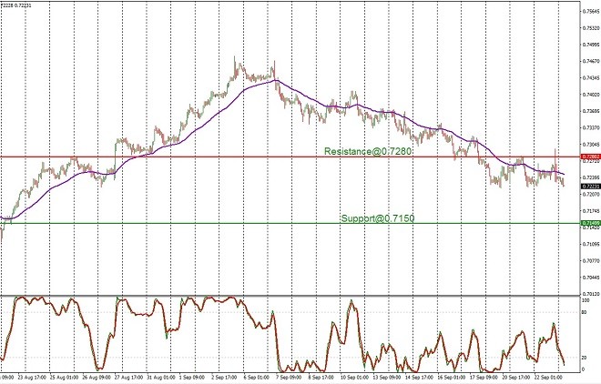Click the 8 Sep 17:00 time label
The width and height of the screenshot is (601, 384).
click(x=322, y=377)
